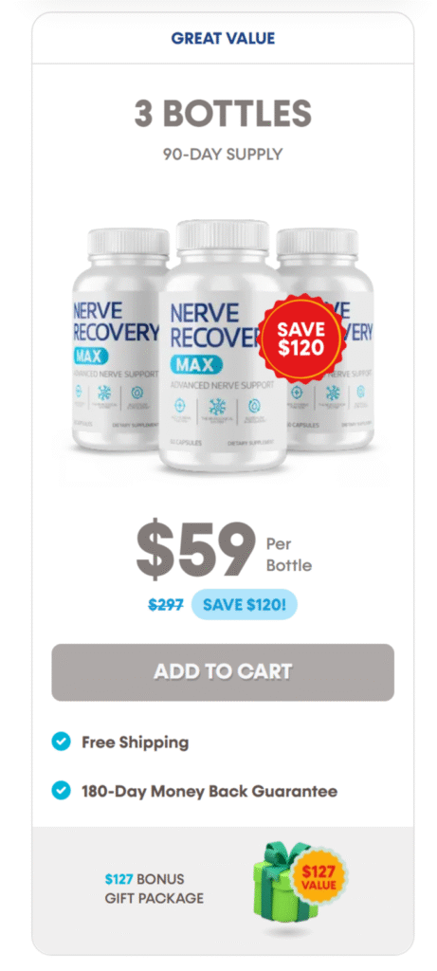Click the red SAVE $120 badge

(300, 339)
